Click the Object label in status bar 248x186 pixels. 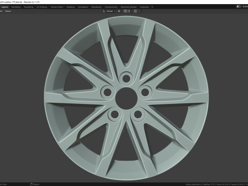[36, 184]
